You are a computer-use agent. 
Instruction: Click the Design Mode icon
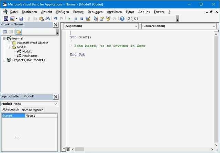tap(88, 19)
